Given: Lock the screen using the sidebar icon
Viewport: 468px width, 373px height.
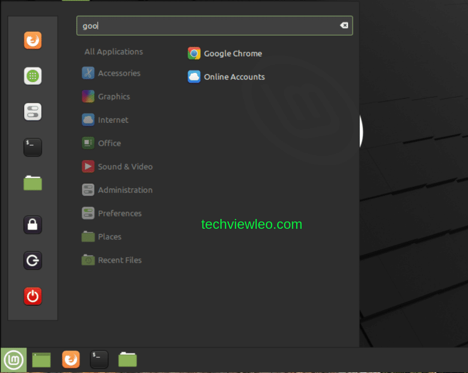Looking at the screenshot, I should pos(32,224).
